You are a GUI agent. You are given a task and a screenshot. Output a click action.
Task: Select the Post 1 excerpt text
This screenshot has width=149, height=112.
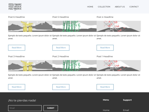point(118,76)
